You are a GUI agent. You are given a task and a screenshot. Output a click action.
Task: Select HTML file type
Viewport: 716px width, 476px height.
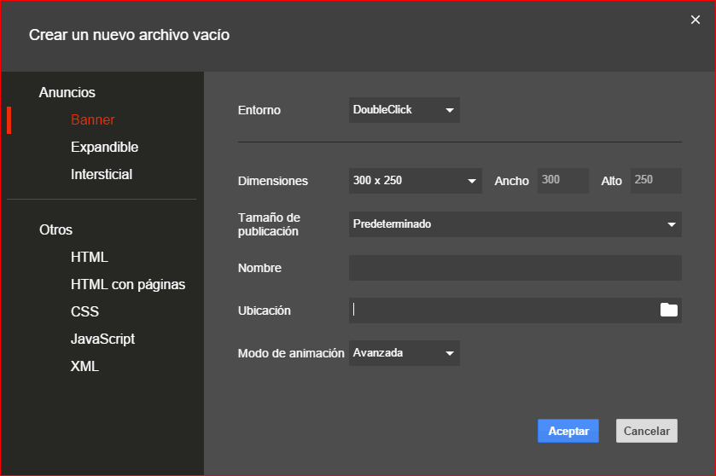[x=89, y=257]
